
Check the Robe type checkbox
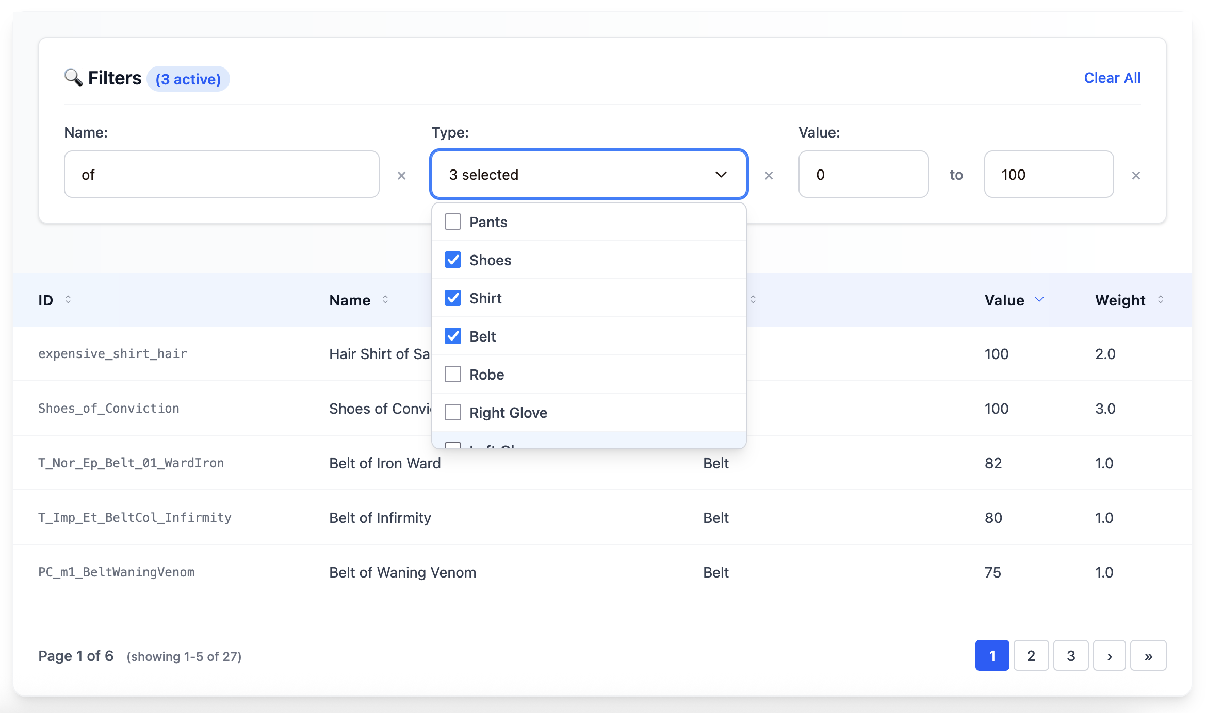tap(452, 375)
